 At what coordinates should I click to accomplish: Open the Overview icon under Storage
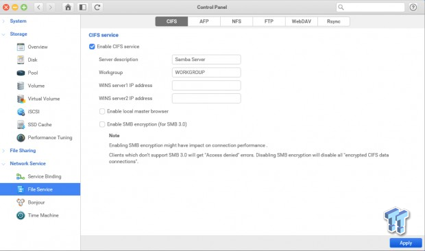point(21,47)
